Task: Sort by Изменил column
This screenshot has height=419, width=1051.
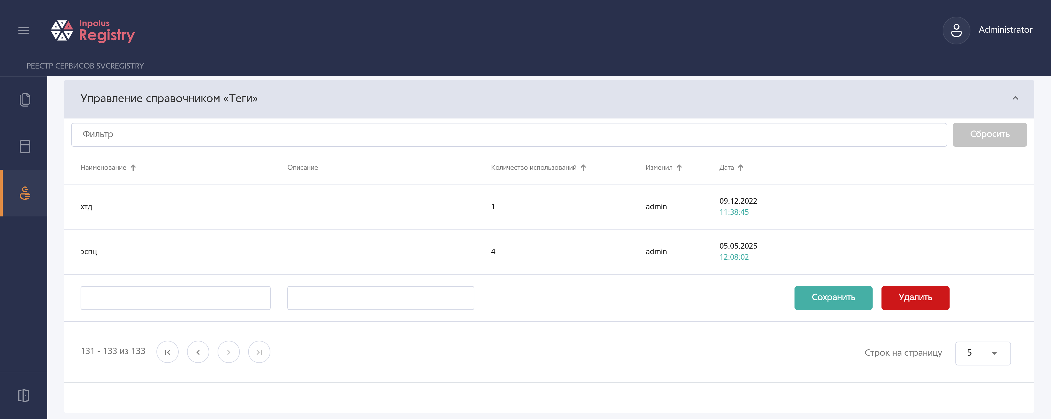Action: (x=663, y=168)
